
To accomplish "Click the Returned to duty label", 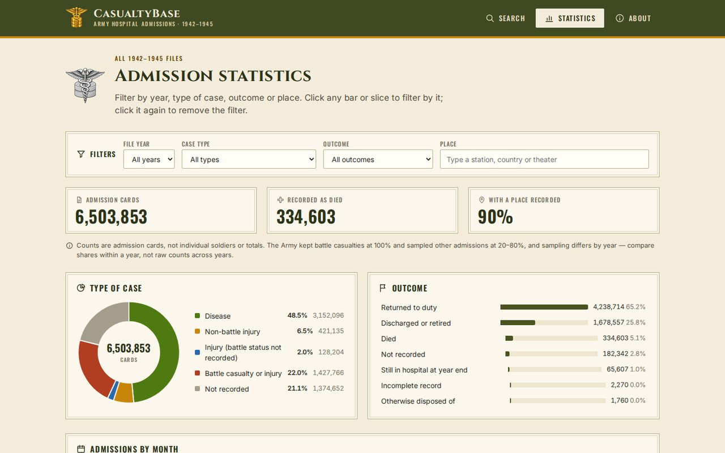I will point(409,307).
